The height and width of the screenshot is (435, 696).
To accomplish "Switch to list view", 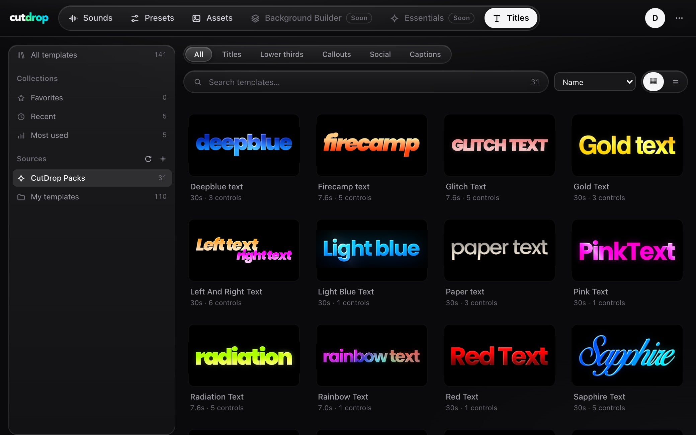I will point(676,82).
